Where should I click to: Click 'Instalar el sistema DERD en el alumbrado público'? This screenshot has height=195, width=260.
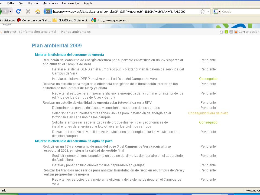(x=118, y=71)
